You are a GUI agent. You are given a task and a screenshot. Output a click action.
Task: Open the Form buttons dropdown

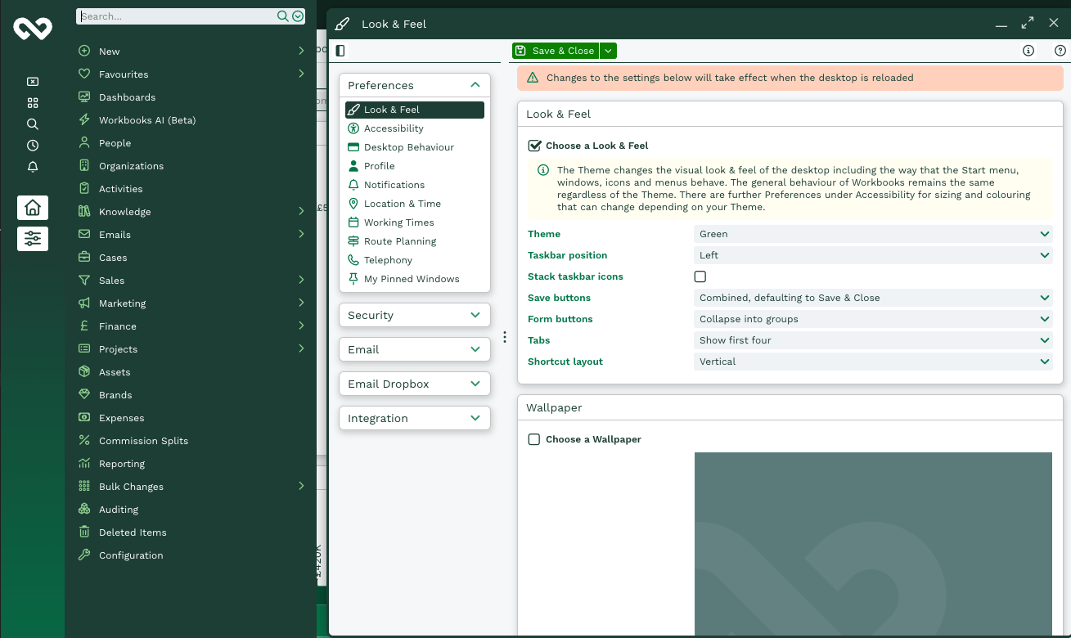point(873,319)
